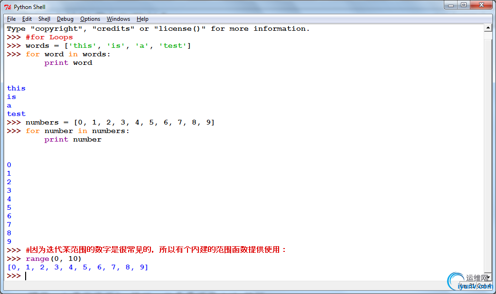This screenshot has height=294, width=496.
Task: Click the output line 'a'
Action: click(x=9, y=106)
